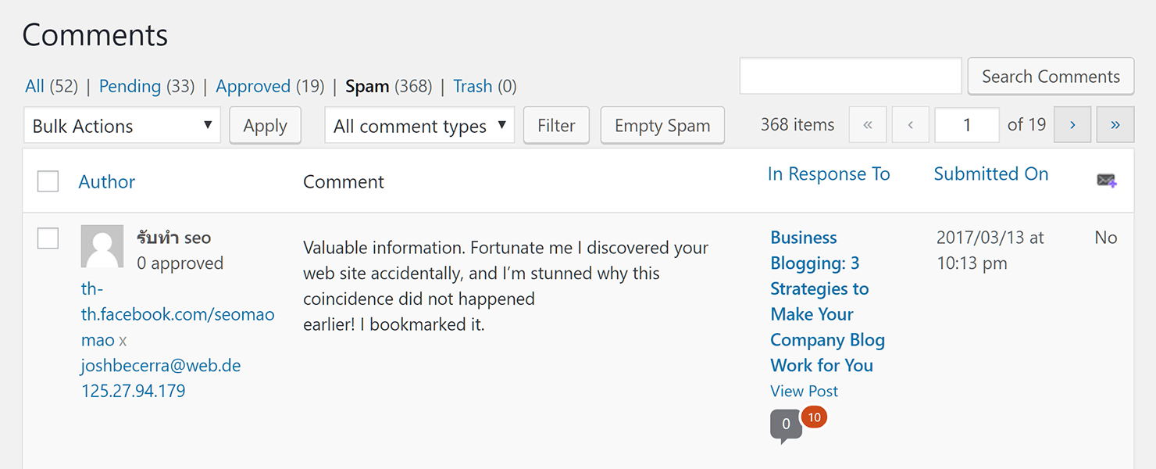This screenshot has height=469, width=1156.
Task: Click the orange pending comments badge
Action: tap(814, 417)
